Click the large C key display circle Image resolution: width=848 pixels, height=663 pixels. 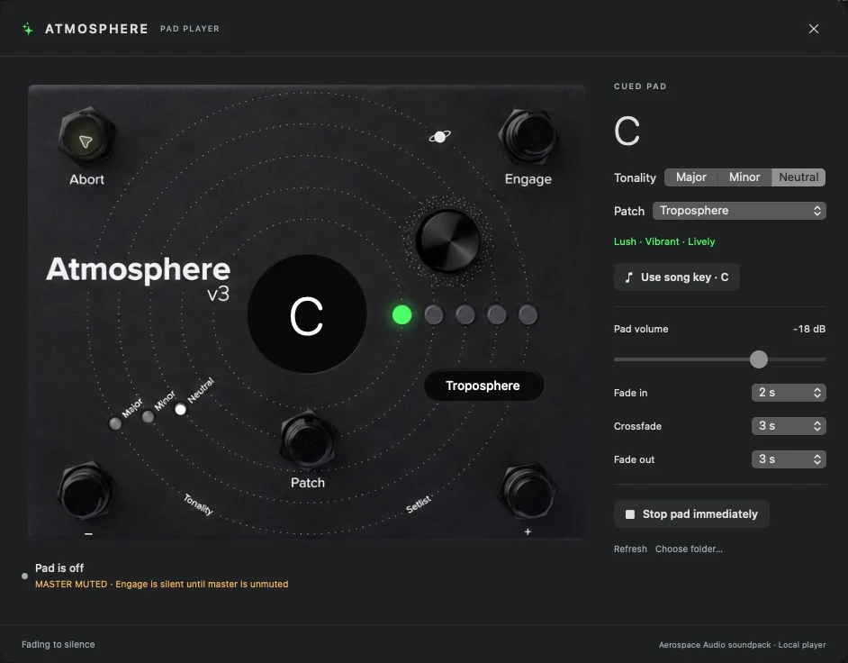(x=307, y=314)
